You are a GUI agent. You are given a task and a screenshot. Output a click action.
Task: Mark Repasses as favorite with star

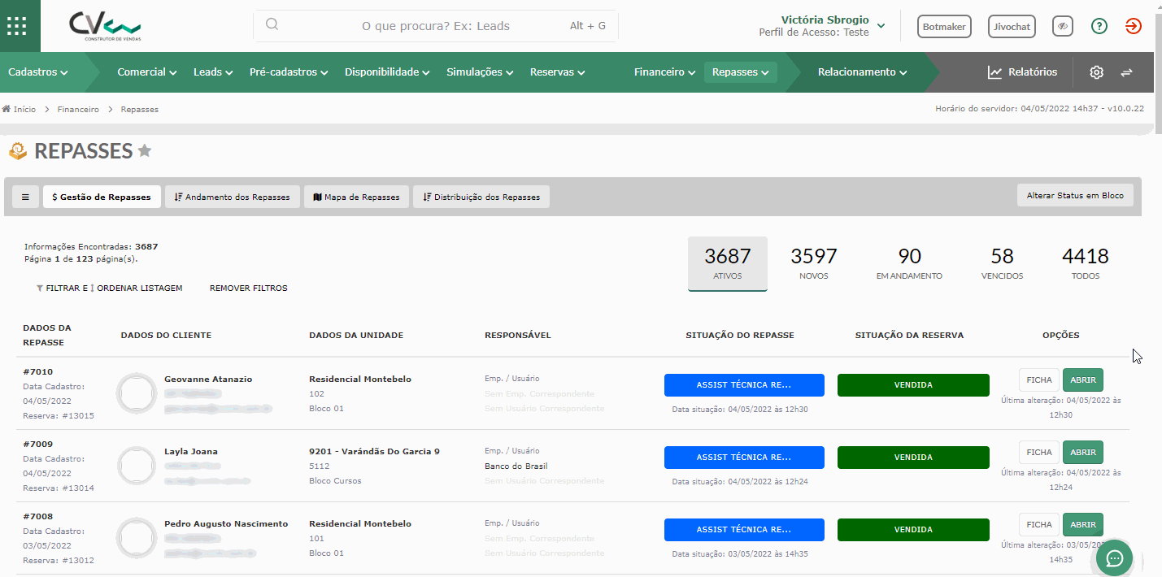pyautogui.click(x=145, y=150)
